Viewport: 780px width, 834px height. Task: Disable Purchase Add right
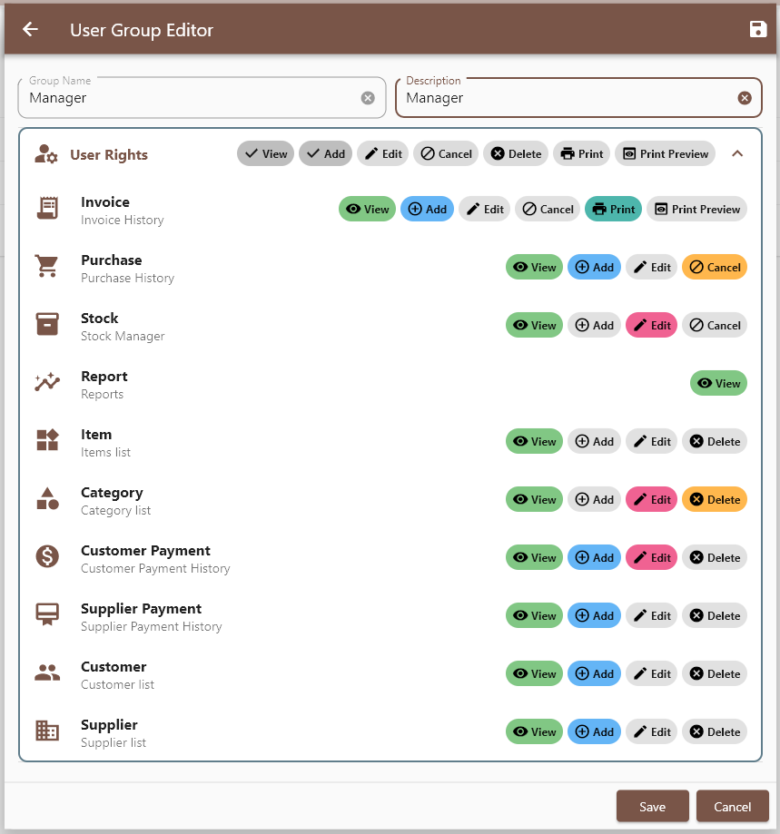(x=594, y=267)
